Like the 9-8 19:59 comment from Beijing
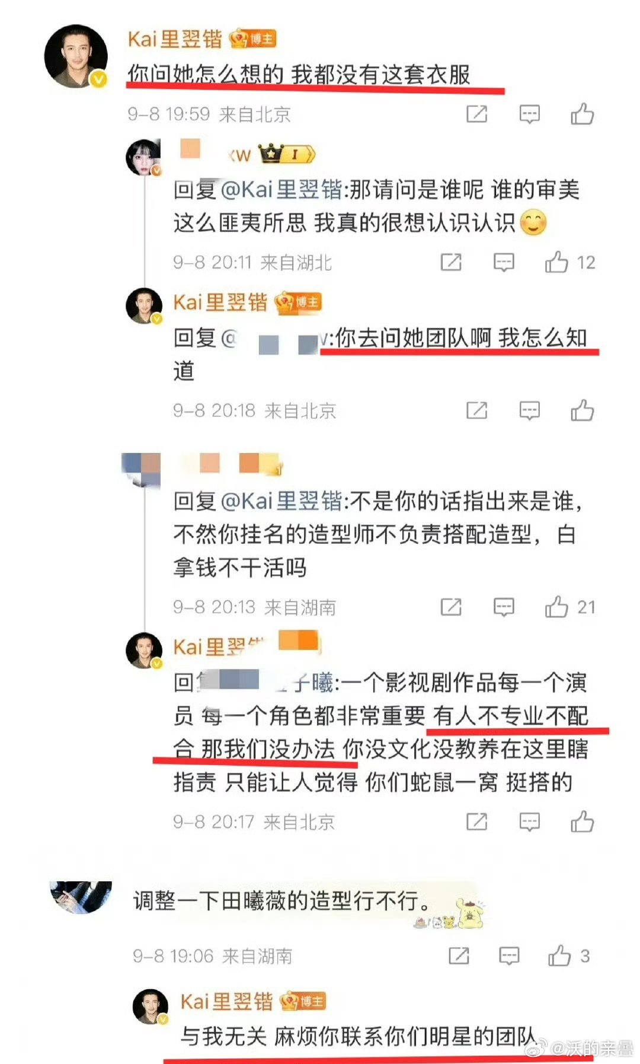Viewport: 640px width, 1064px height. (x=582, y=114)
